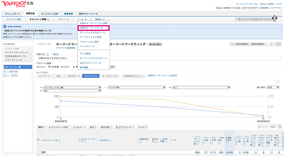
Task: Select the 検索広告 tab
Action: tap(30, 13)
